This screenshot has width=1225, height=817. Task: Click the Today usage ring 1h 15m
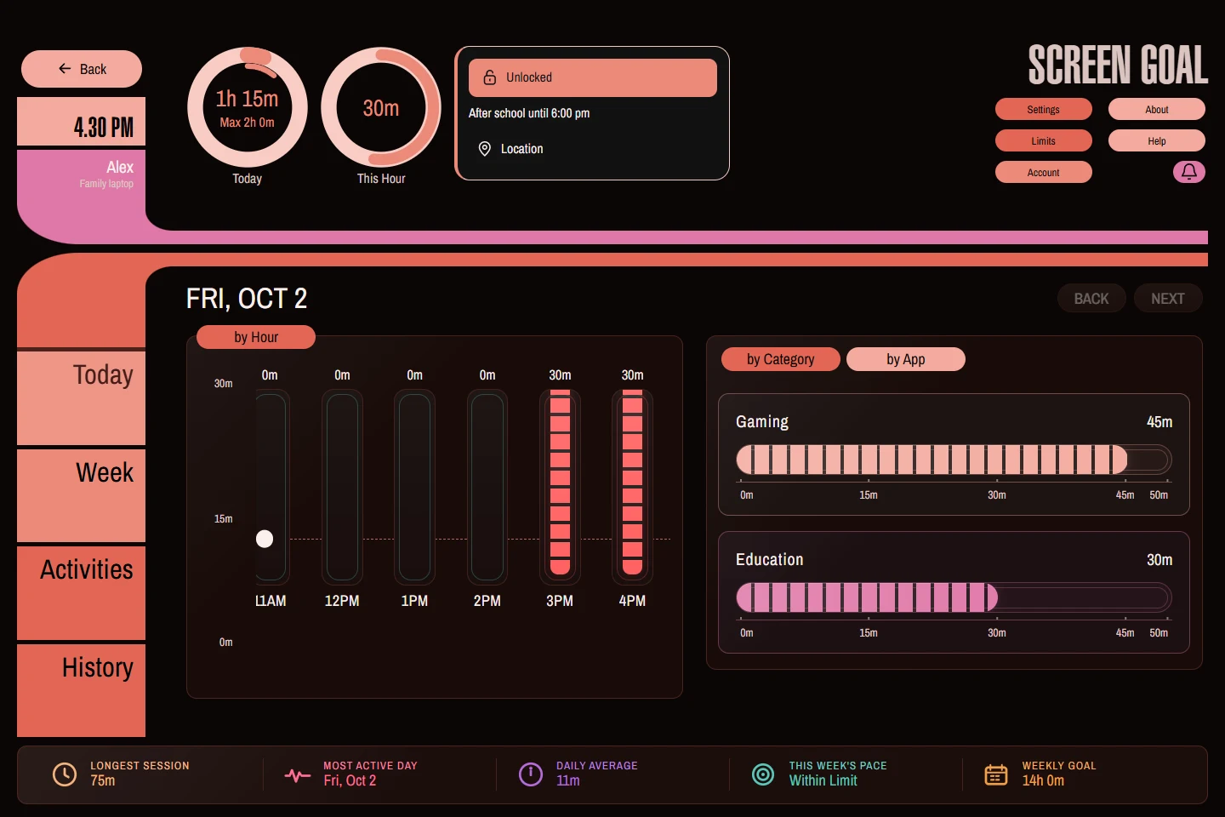pos(248,107)
